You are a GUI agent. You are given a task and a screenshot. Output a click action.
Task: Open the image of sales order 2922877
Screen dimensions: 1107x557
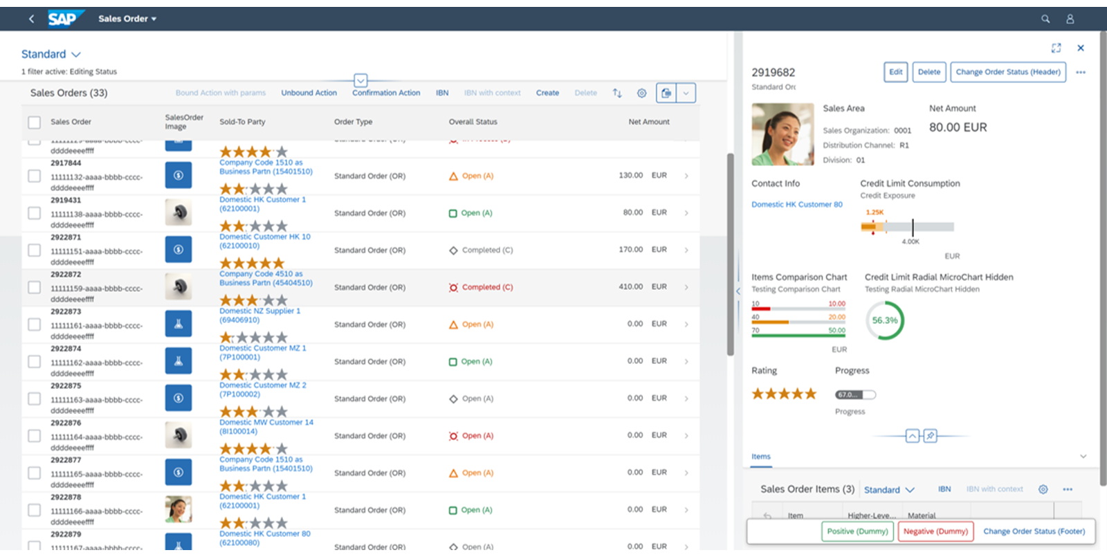[179, 473]
